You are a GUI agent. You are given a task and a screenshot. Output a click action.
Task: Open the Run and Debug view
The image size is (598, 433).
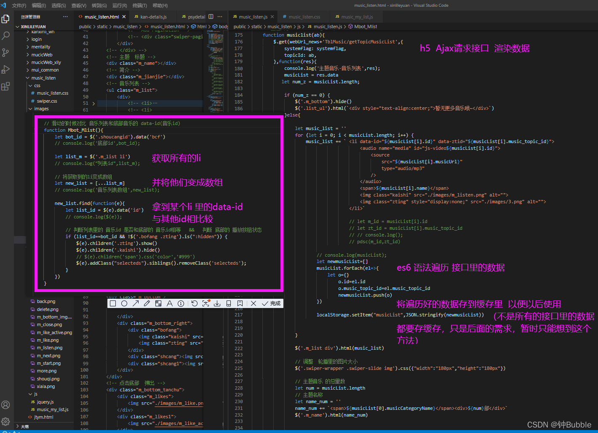pos(5,69)
